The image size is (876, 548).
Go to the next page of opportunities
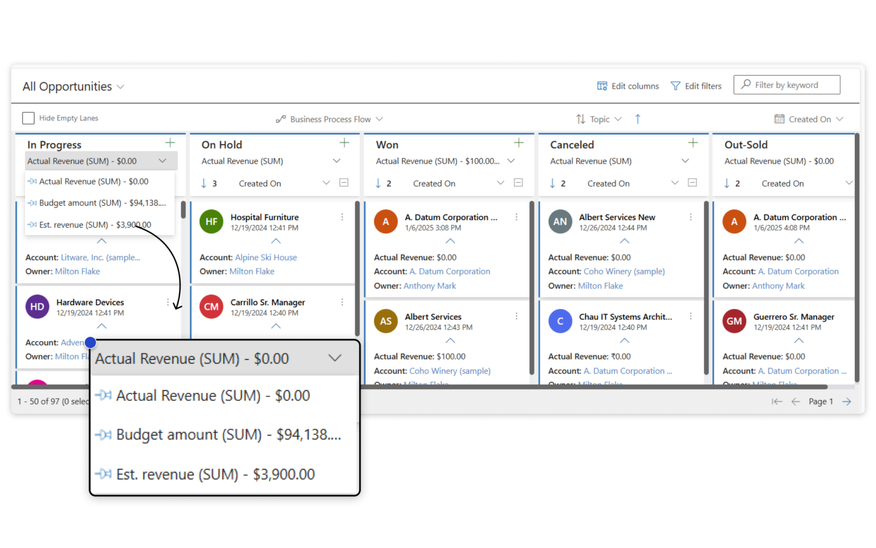coord(847,401)
